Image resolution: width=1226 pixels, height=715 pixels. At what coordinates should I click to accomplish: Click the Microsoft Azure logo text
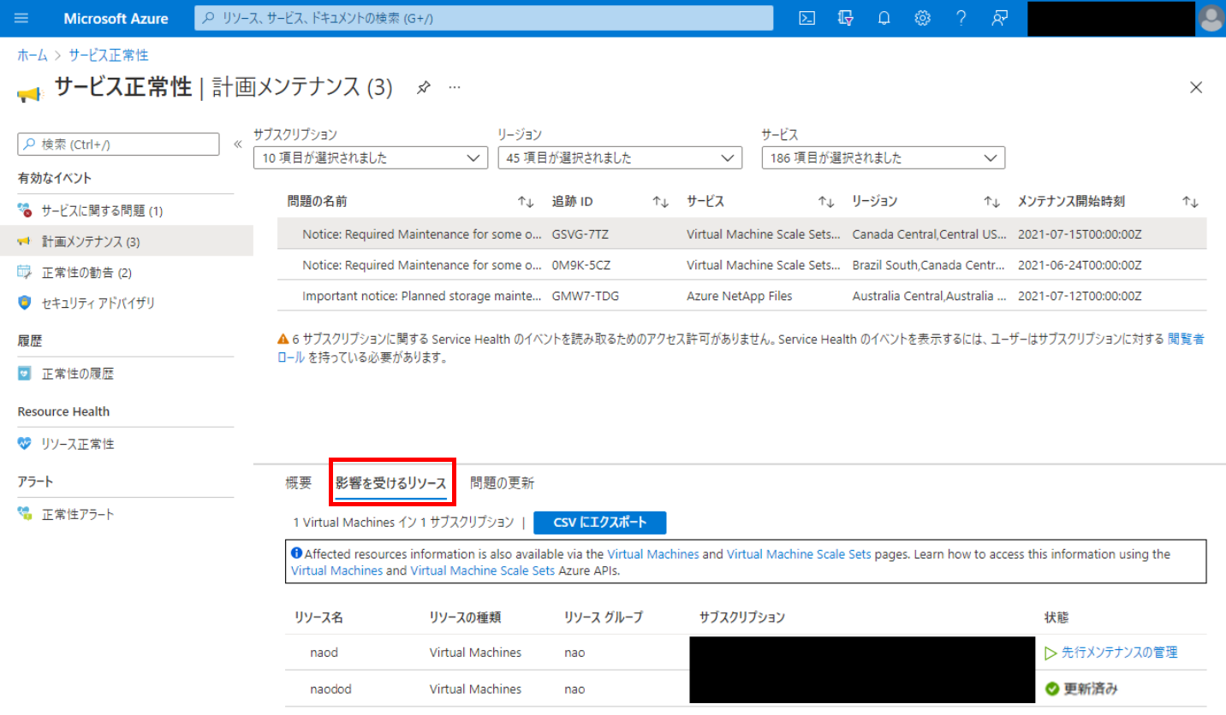point(116,18)
